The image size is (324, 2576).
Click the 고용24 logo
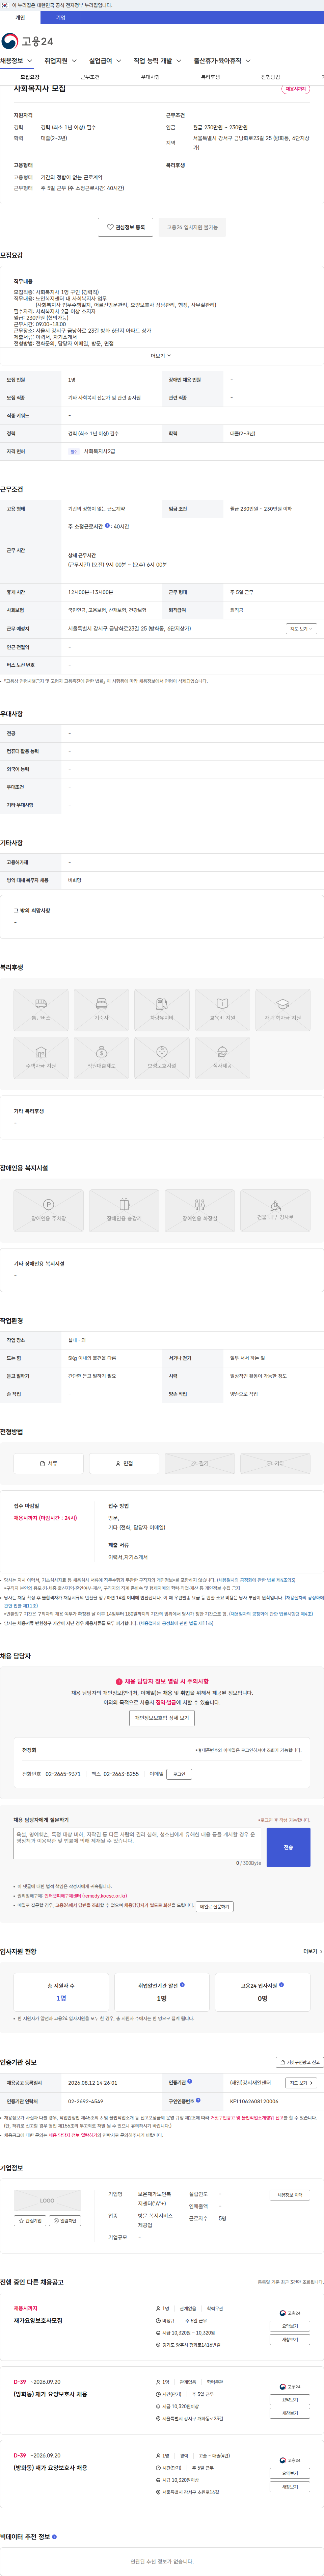[x=27, y=41]
